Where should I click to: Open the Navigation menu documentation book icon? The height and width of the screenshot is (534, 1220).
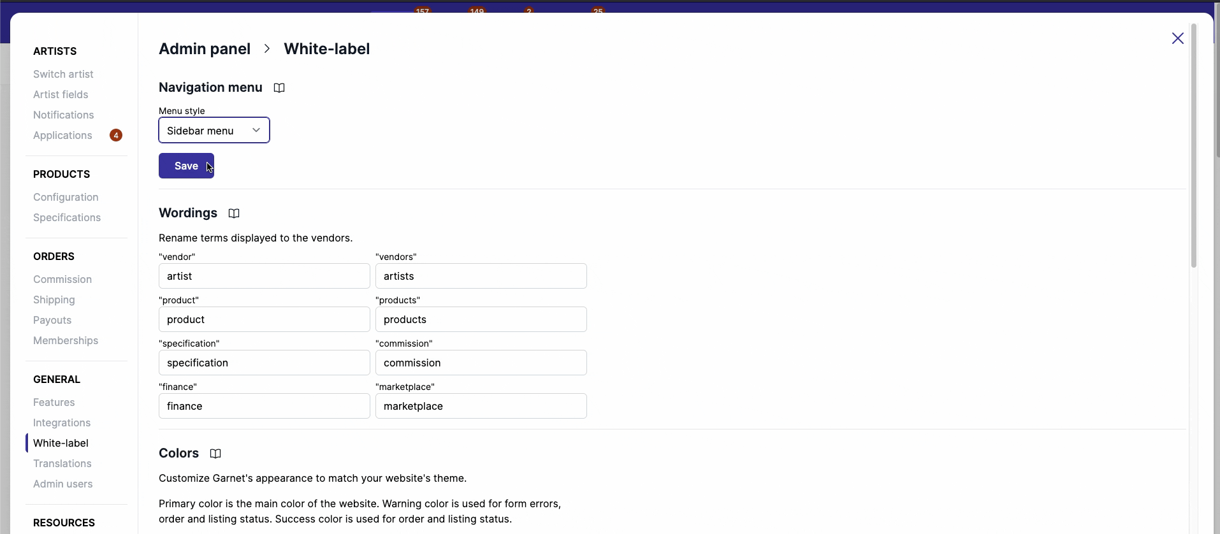(x=279, y=87)
